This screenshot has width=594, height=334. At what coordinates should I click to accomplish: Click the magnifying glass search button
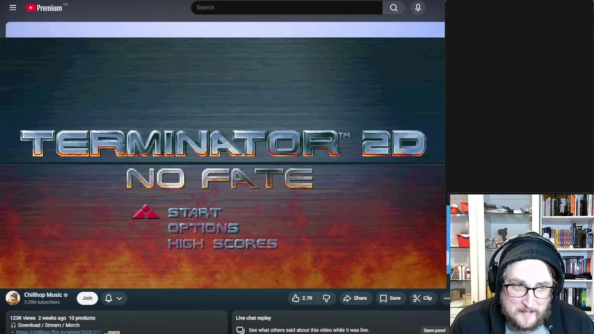coord(394,7)
